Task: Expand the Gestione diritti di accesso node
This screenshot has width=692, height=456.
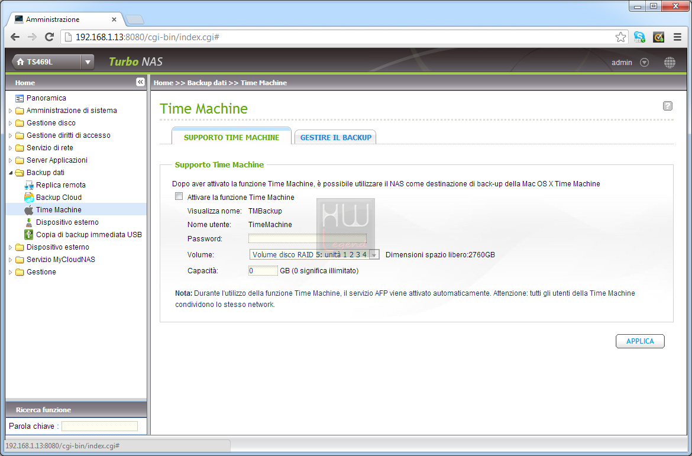Action: pyautogui.click(x=11, y=135)
